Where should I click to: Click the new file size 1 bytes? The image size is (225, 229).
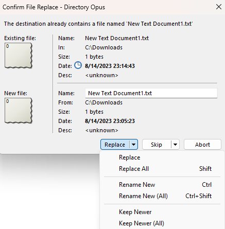[94, 112]
